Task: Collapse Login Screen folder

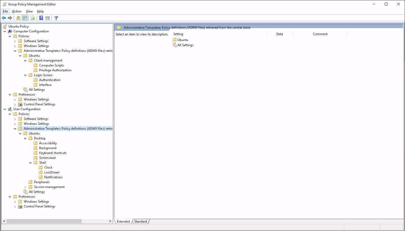Action: (25, 75)
